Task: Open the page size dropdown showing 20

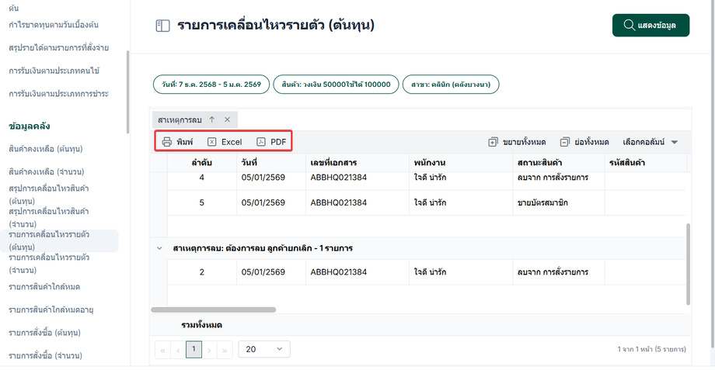Action: coord(263,349)
